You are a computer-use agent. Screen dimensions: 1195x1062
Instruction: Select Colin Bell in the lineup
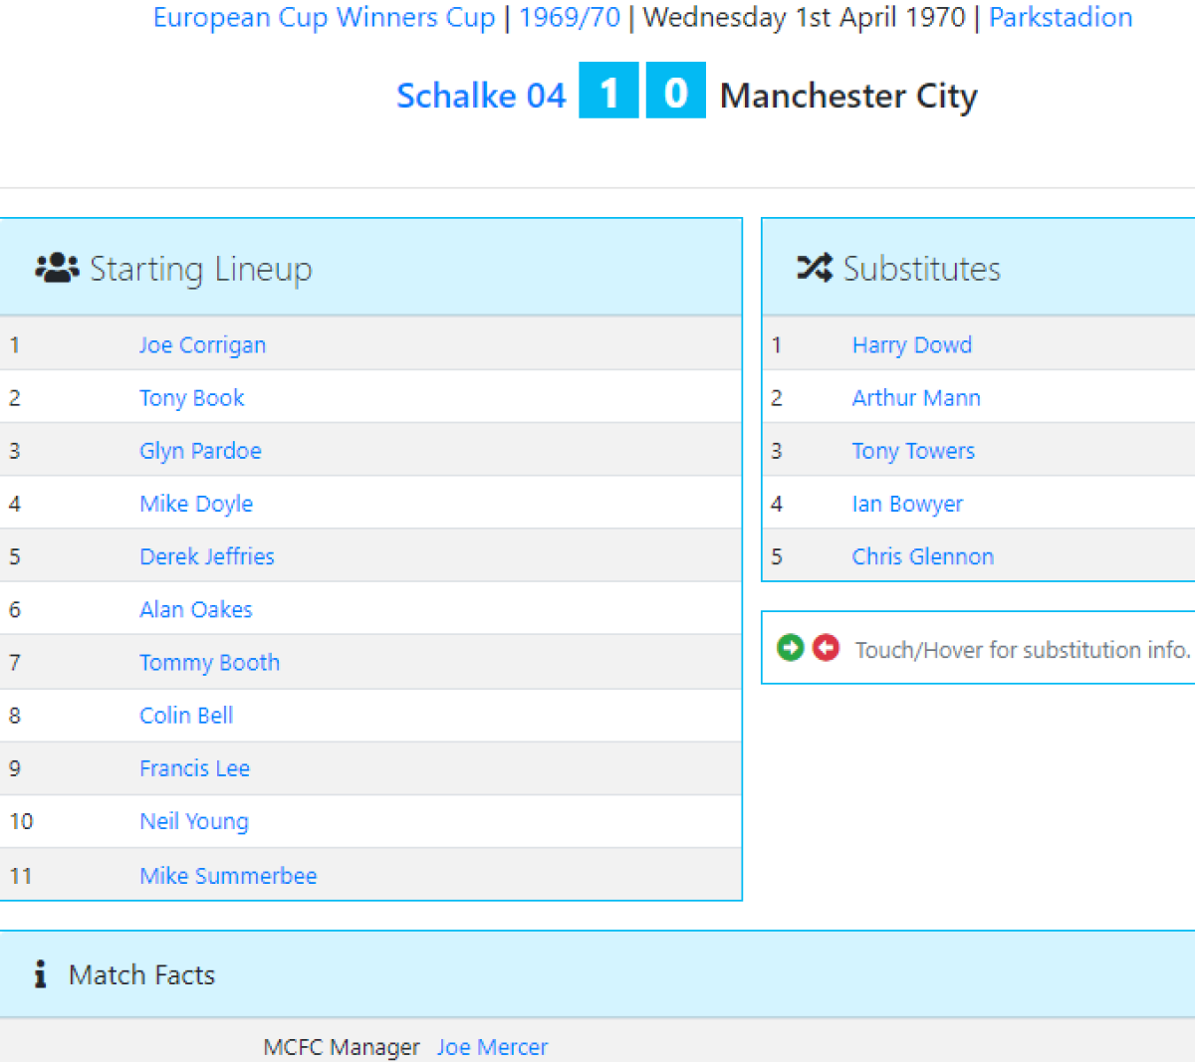coord(186,716)
